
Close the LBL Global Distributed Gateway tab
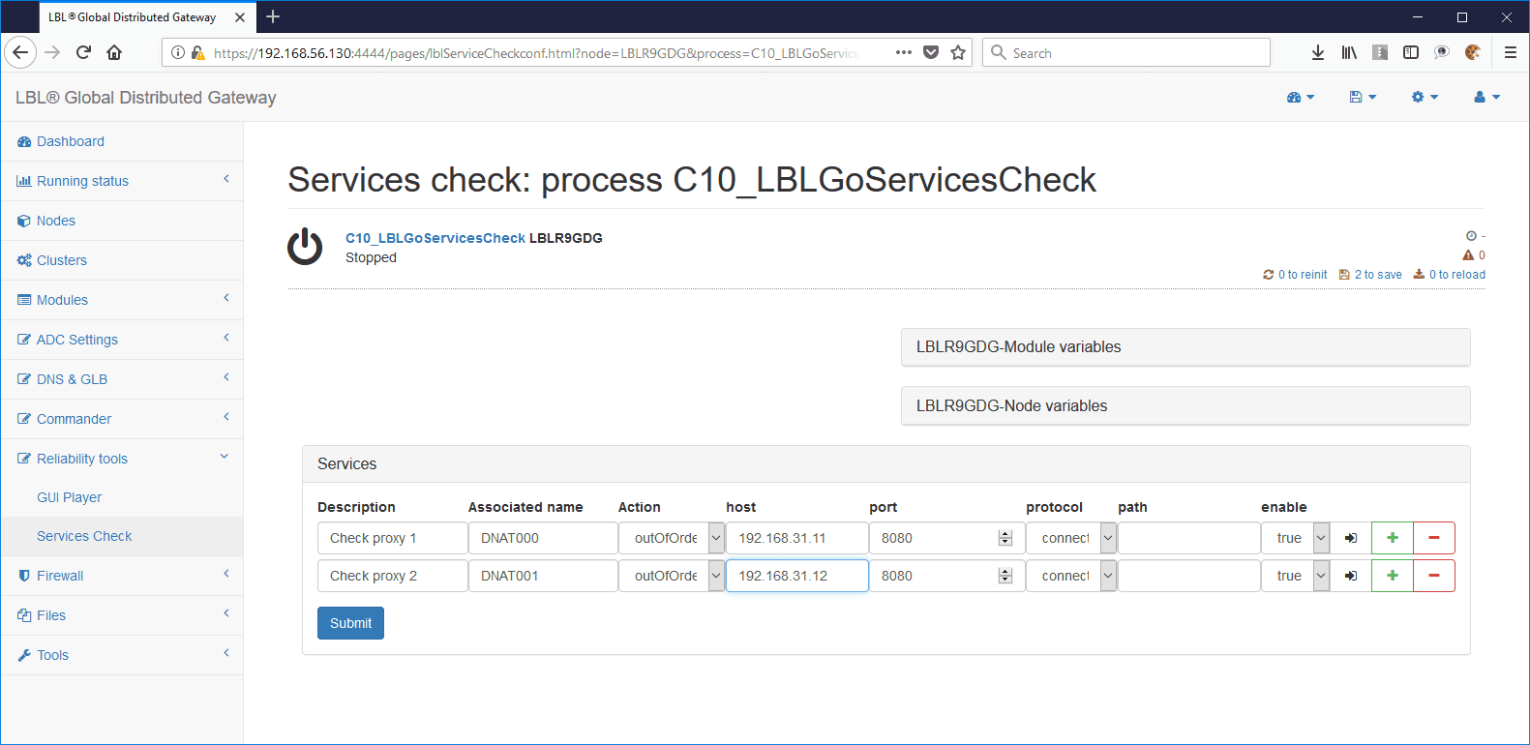[240, 17]
